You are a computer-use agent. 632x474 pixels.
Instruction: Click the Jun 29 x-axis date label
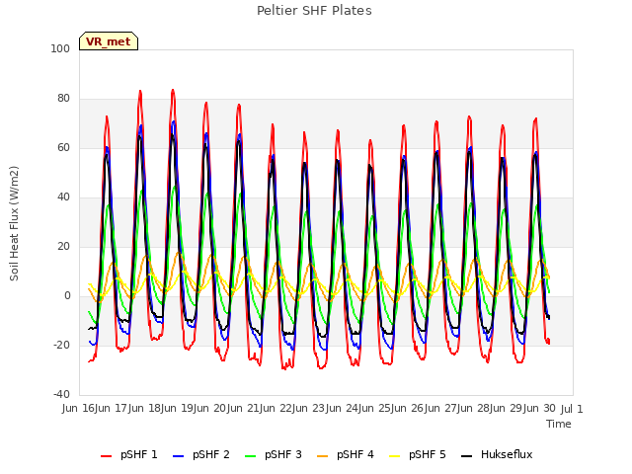[507, 408]
